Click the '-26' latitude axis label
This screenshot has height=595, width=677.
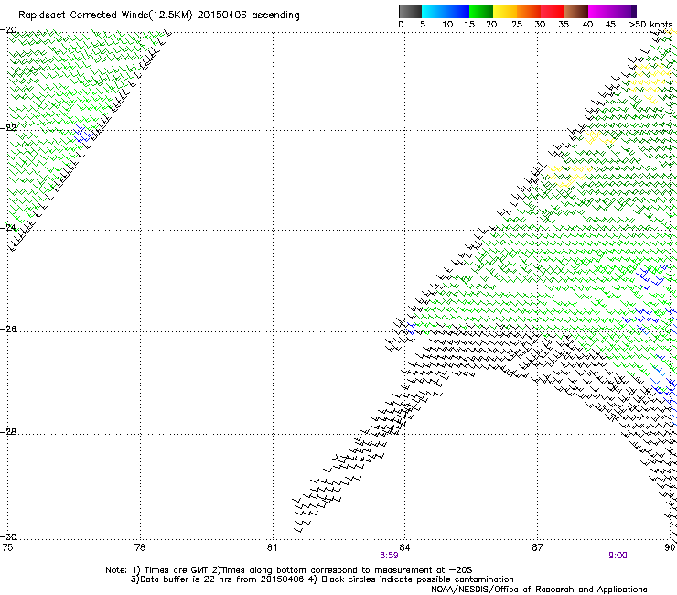pos(8,330)
